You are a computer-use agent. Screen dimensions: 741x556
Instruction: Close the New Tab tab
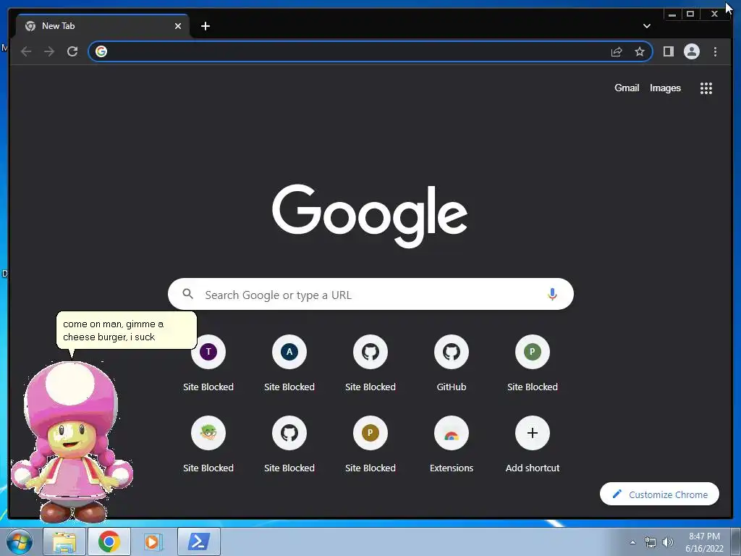click(178, 26)
